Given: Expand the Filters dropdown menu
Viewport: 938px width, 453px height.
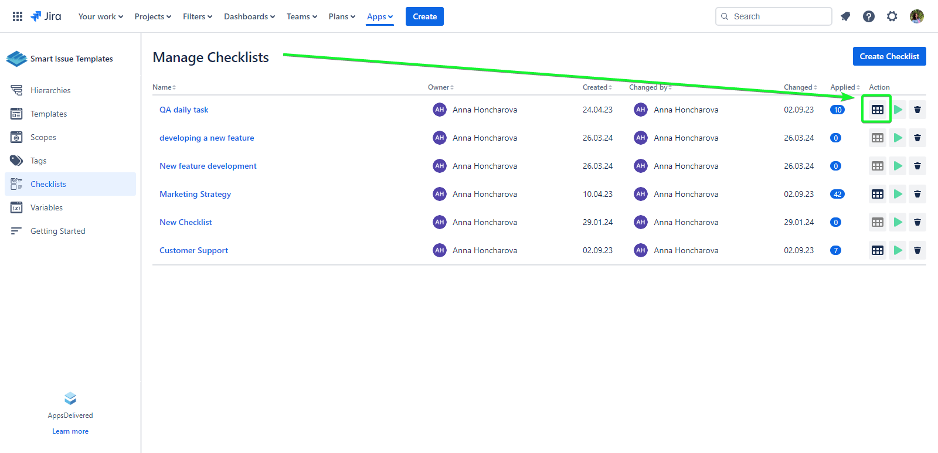Looking at the screenshot, I should click(197, 16).
